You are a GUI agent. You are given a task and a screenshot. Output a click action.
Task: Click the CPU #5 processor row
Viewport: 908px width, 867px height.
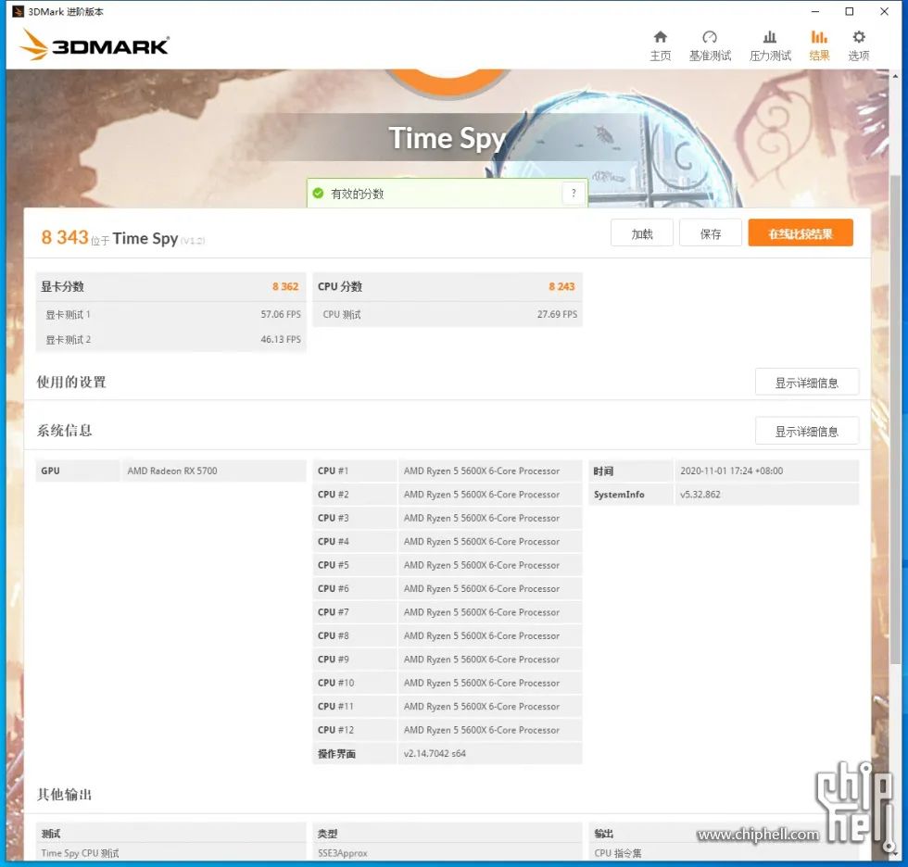pos(448,565)
